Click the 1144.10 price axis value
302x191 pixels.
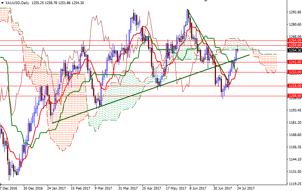pyautogui.click(x=295, y=159)
